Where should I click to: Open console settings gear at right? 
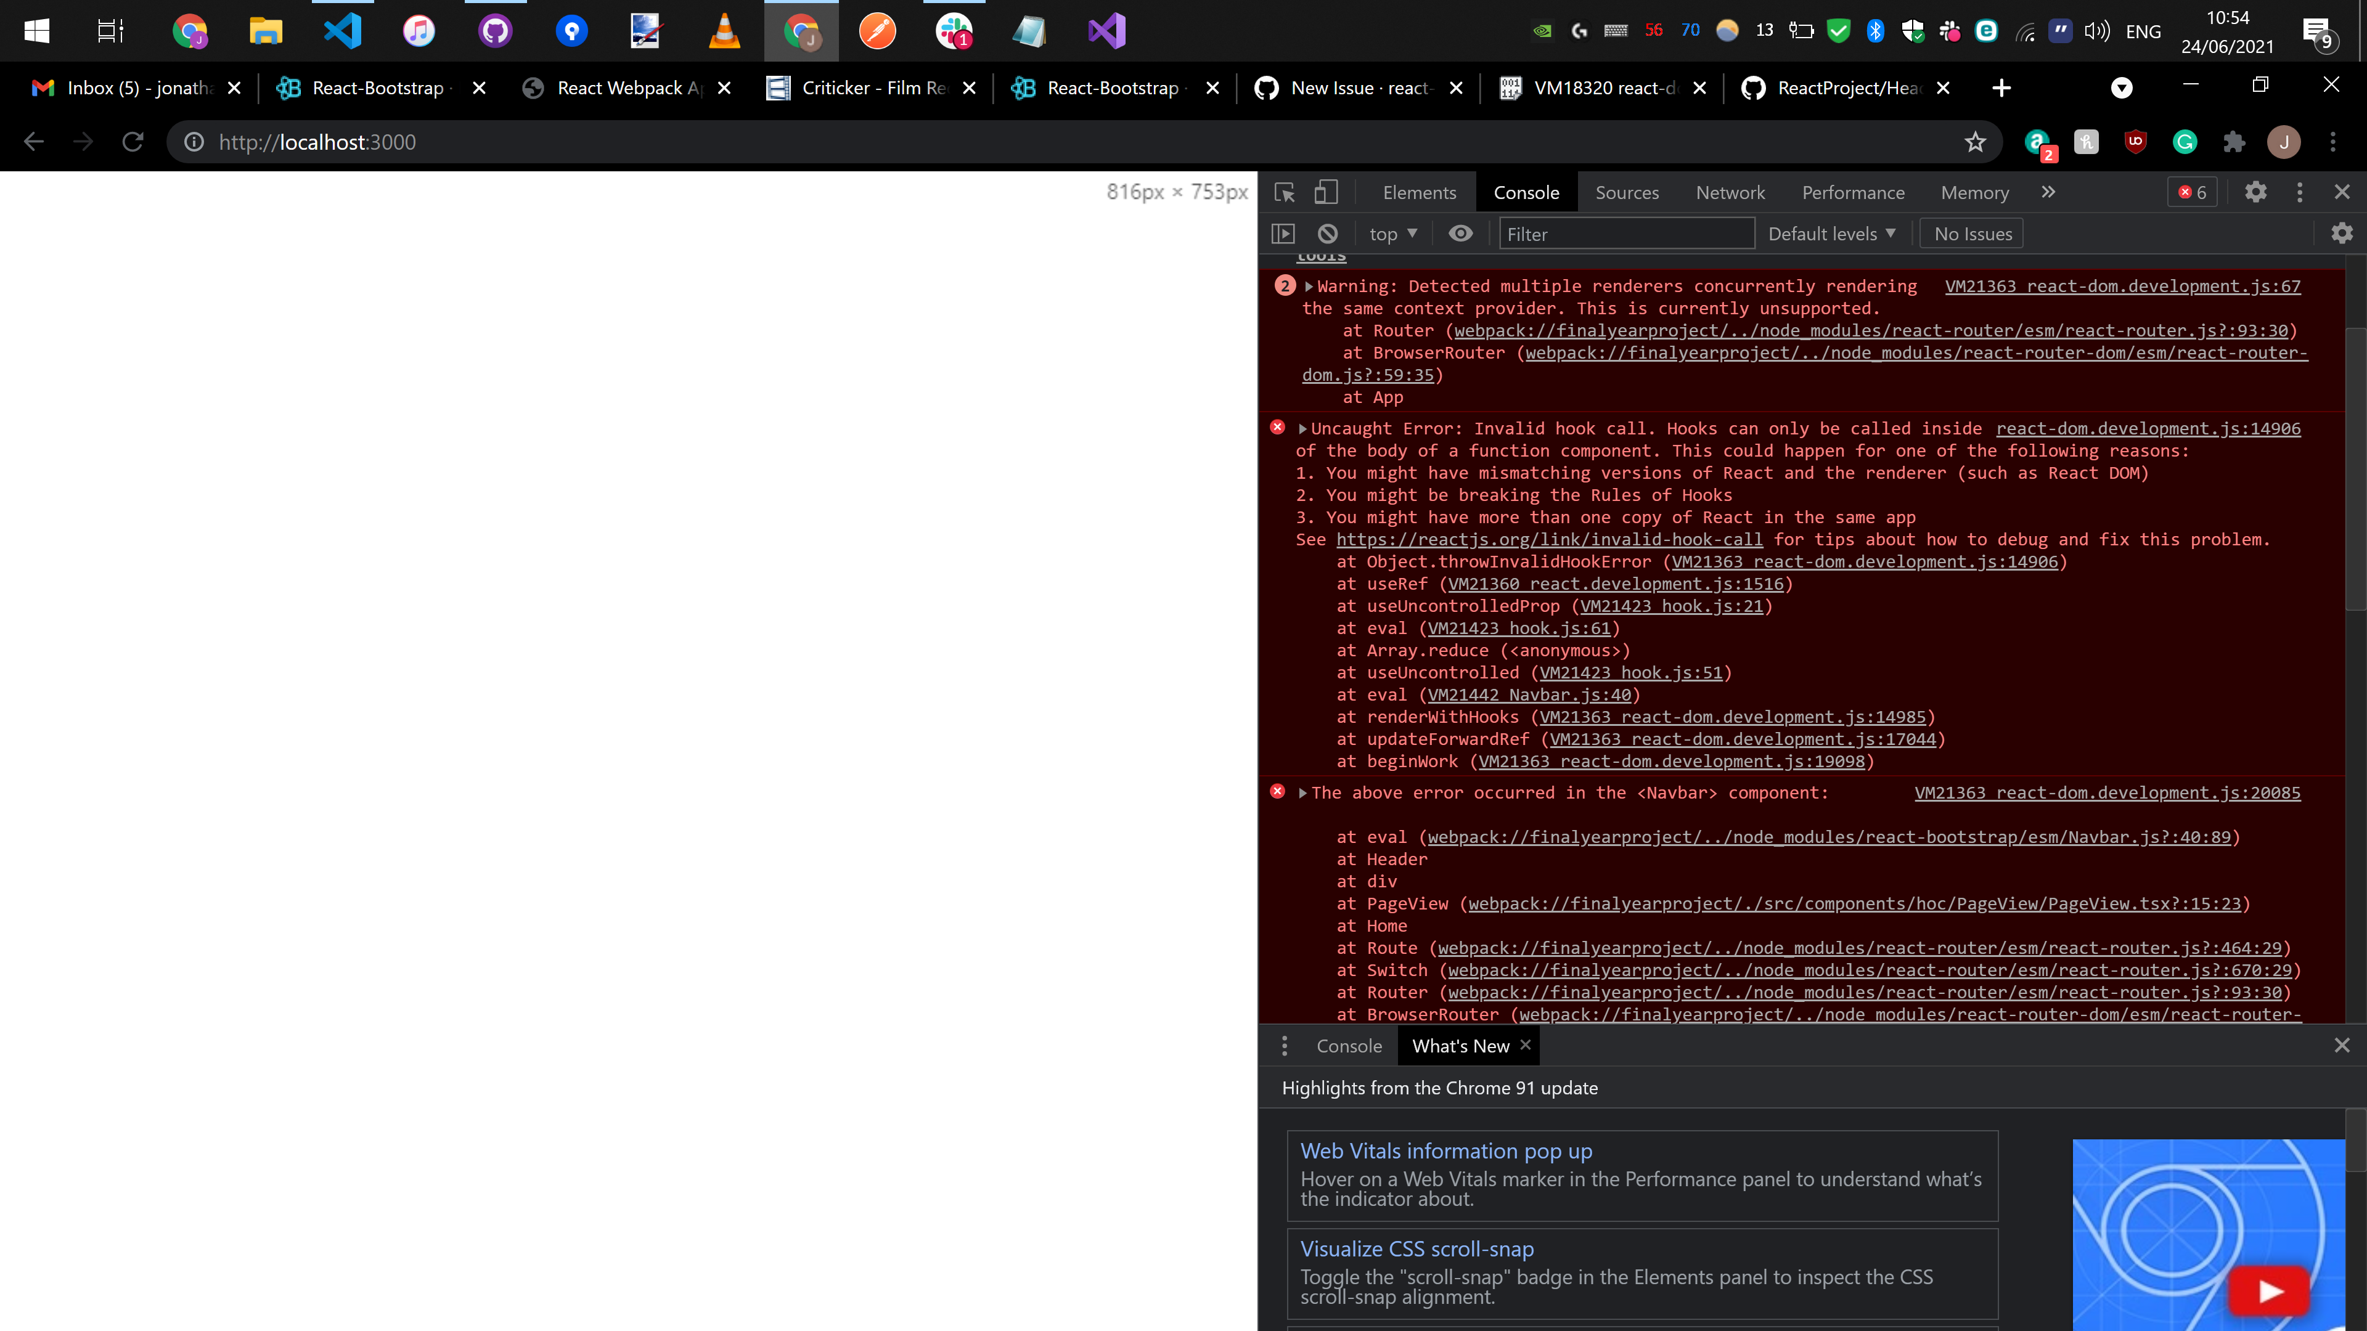[x=2342, y=234]
